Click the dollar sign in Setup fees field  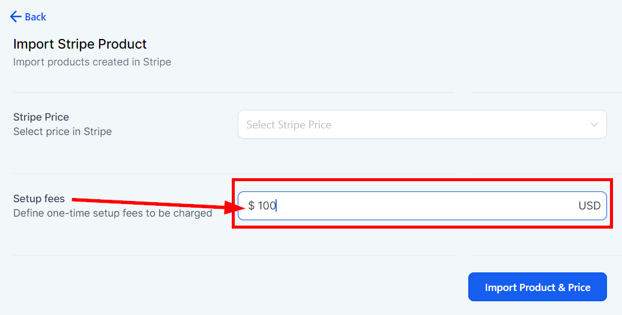tap(251, 206)
